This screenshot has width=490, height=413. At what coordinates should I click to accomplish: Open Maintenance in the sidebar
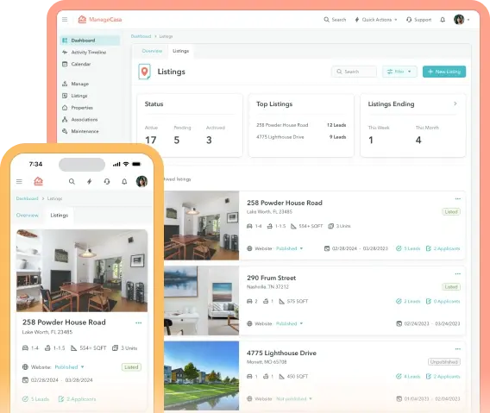coord(80,131)
